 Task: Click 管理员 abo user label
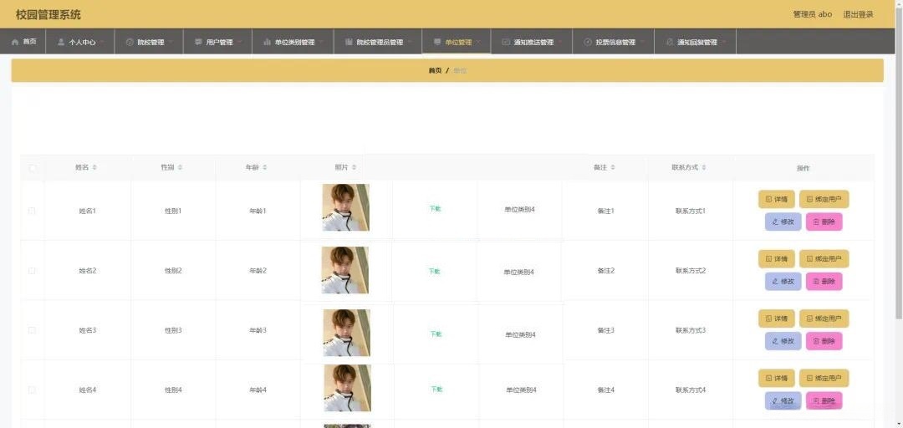(813, 14)
